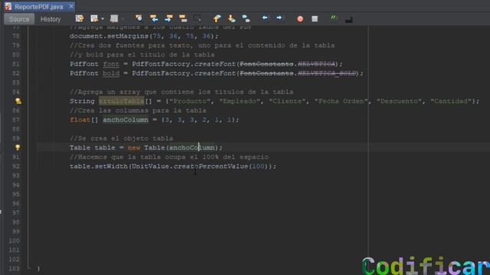
Task: Click the "Descuento" string literal
Action: pos(399,101)
